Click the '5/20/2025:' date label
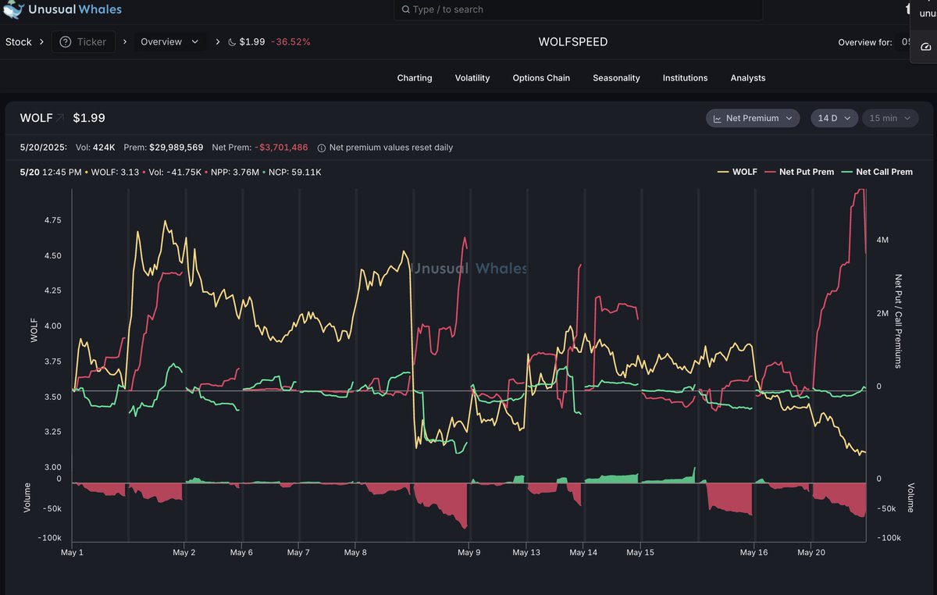Viewport: 937px width, 595px height. 44,148
